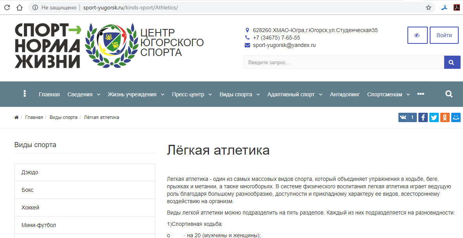The height and width of the screenshot is (238, 463).
Task: Show more nav items via three dots
Action: click(421, 94)
